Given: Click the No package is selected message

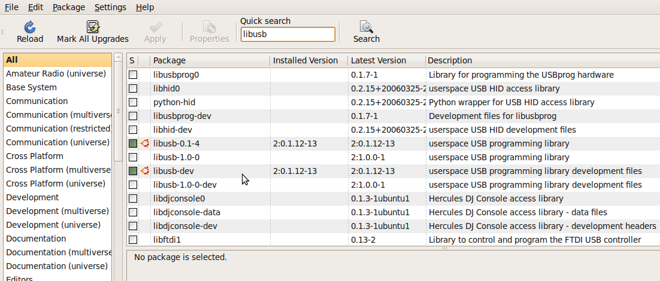Looking at the screenshot, I should (x=181, y=257).
